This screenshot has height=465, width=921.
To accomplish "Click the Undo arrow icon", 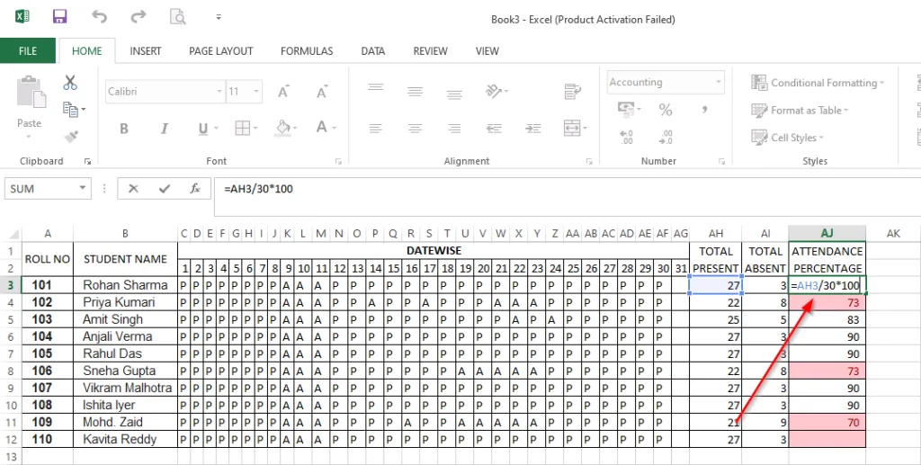I will [99, 16].
